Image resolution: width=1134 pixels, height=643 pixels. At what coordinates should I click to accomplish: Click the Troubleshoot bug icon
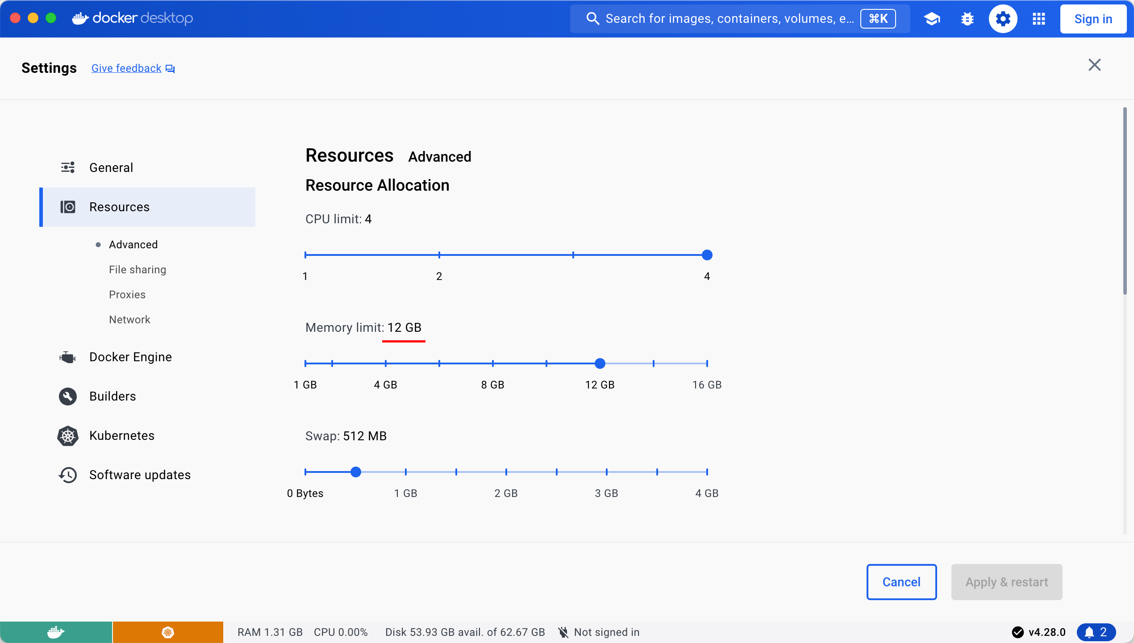coord(967,19)
